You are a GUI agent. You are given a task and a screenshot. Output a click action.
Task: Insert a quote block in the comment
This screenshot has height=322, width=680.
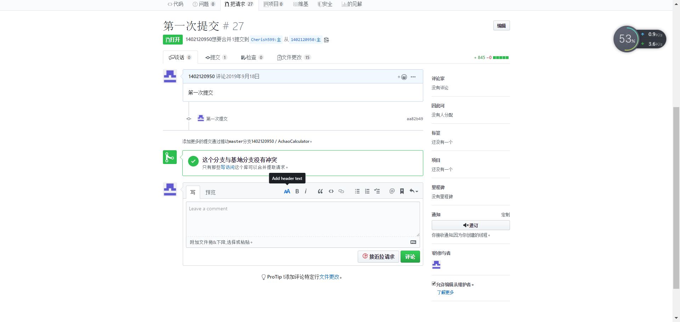[320, 191]
